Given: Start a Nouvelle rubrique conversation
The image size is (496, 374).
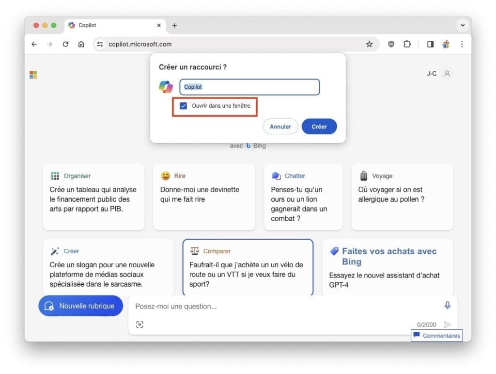Looking at the screenshot, I should (80, 306).
